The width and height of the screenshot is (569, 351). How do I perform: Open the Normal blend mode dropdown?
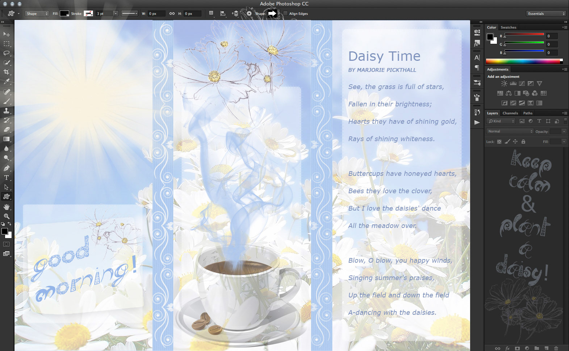click(510, 131)
